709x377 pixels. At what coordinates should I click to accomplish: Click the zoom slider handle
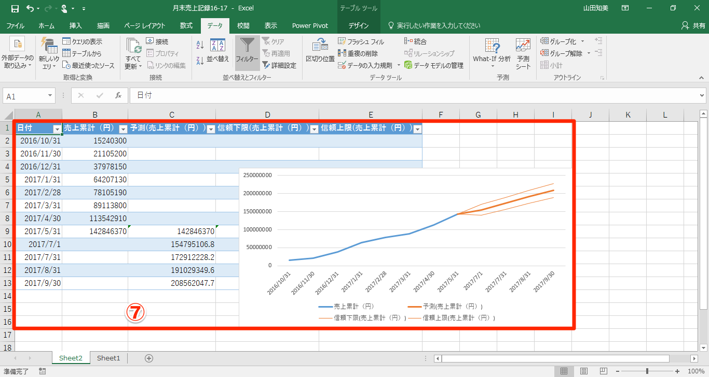[x=647, y=371]
